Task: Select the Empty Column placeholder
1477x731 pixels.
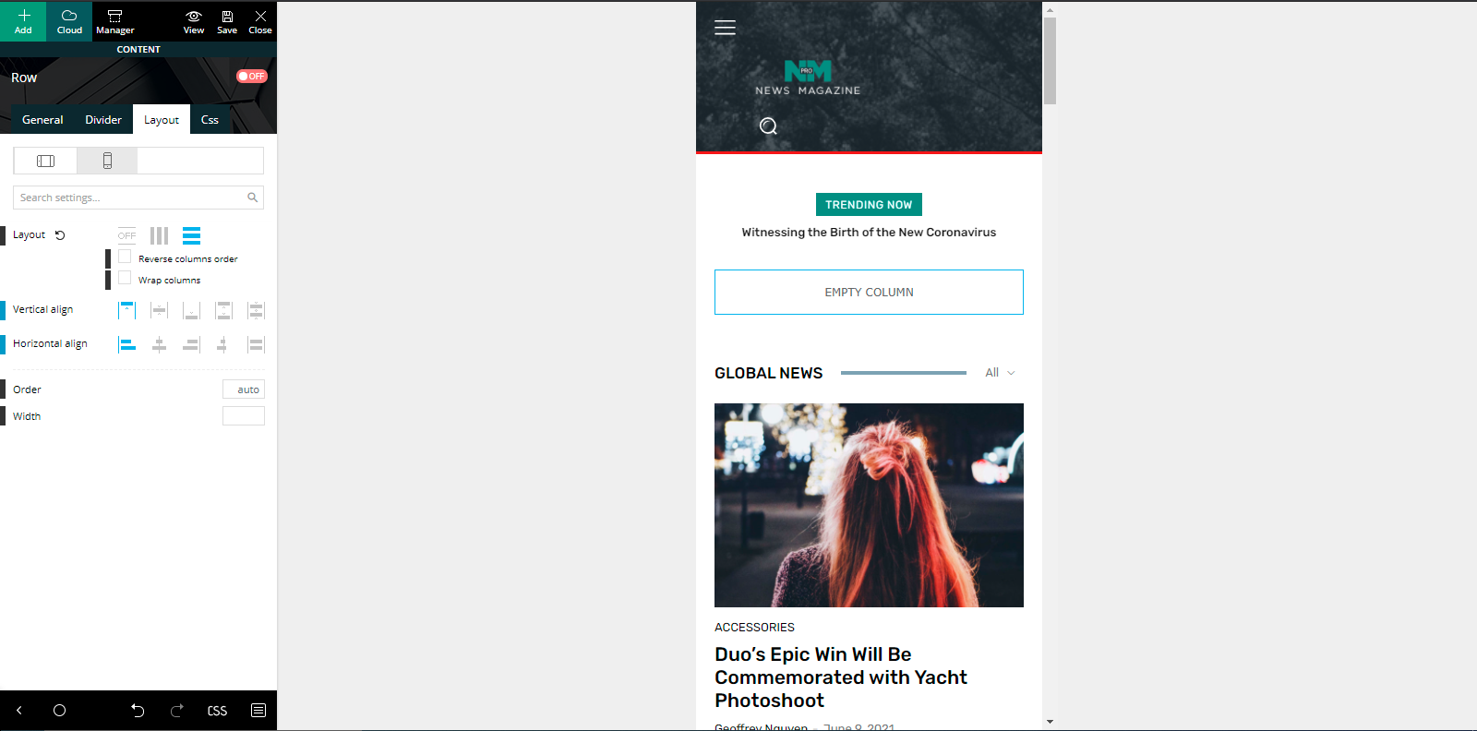Action: coord(869,293)
